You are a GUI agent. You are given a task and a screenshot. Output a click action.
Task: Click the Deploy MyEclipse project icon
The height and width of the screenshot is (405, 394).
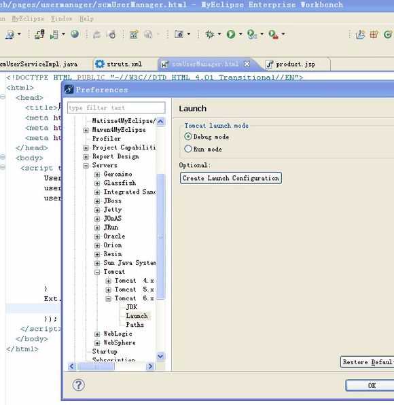[x=39, y=34]
